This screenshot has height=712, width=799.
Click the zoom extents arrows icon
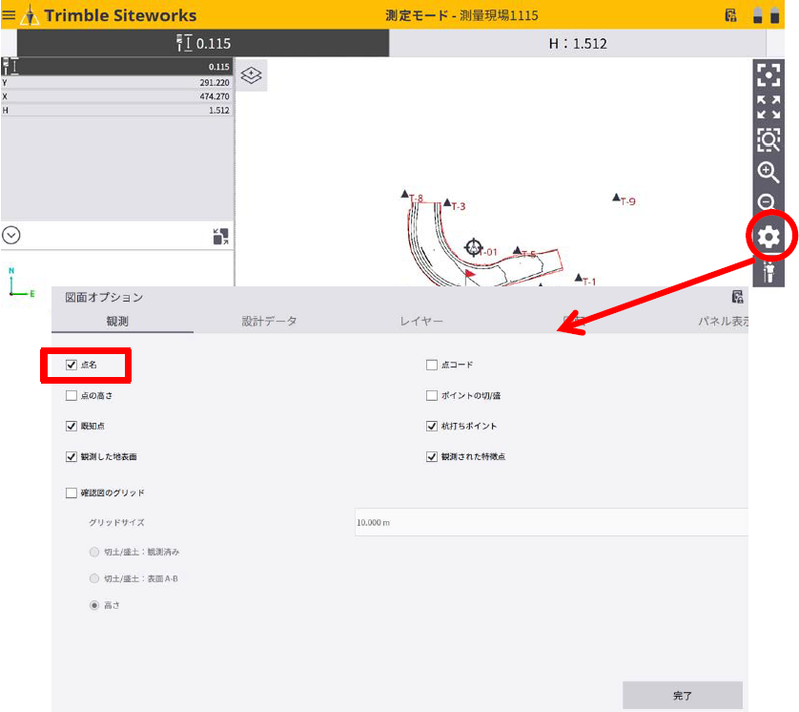(x=768, y=107)
